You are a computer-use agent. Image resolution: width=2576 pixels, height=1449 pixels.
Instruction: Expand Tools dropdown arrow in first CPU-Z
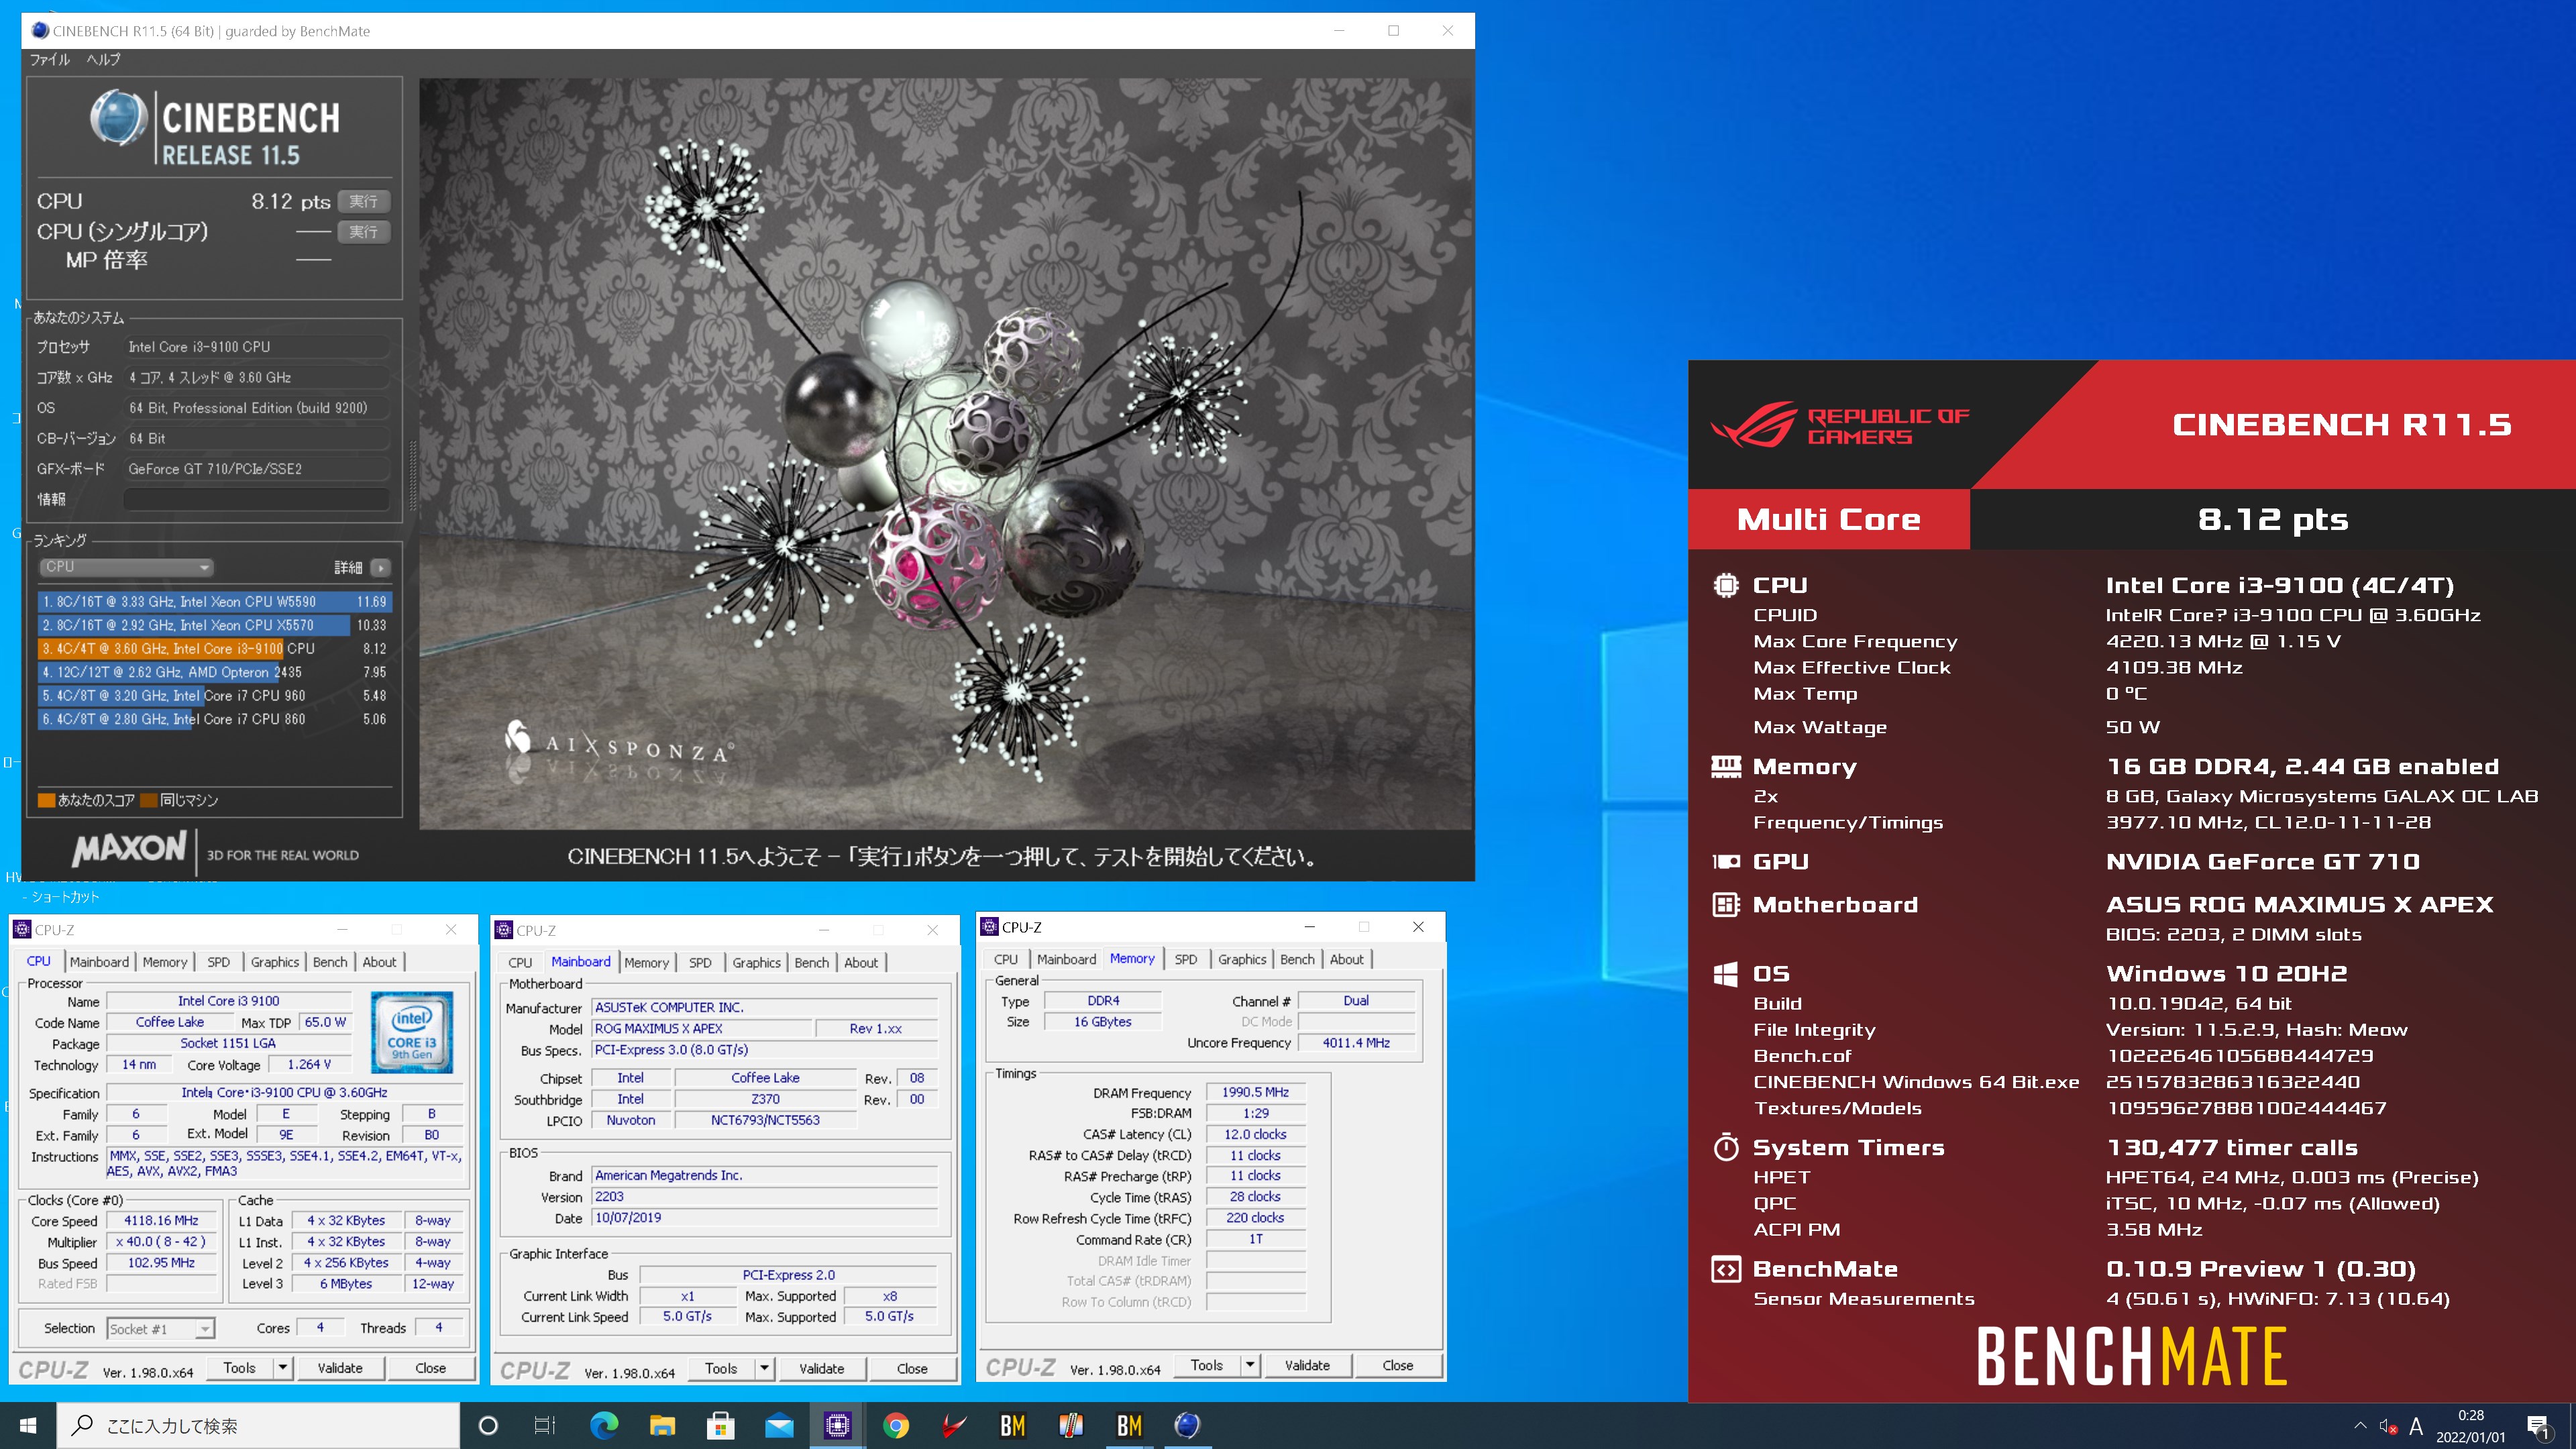click(x=283, y=1368)
